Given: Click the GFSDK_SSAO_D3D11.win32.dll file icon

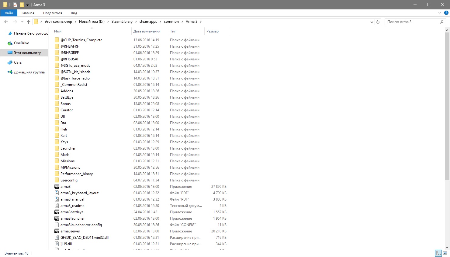Looking at the screenshot, I should (x=57, y=238).
